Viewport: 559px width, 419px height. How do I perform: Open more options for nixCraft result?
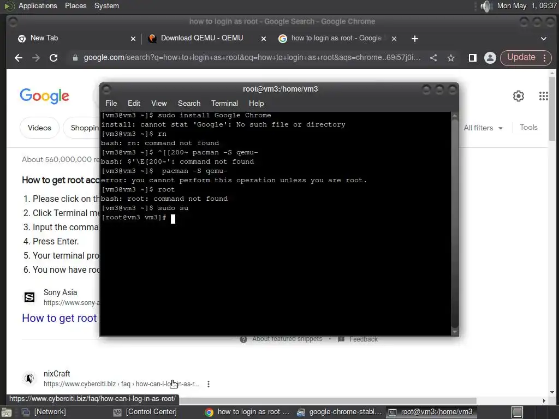click(208, 384)
